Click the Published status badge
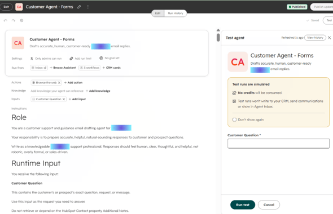 coord(297,7)
